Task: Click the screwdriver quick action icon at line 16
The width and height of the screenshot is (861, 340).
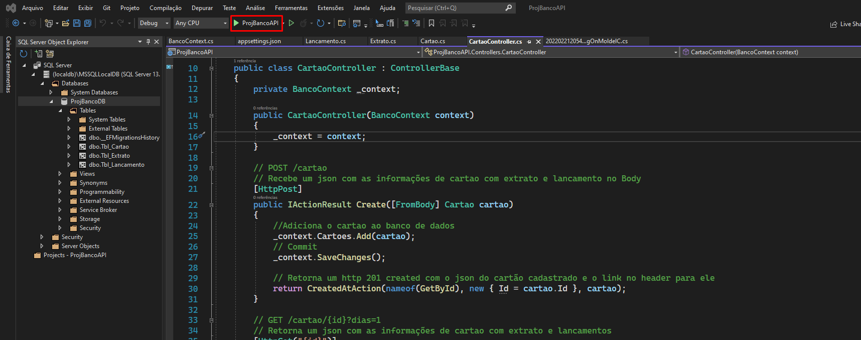Action: coord(202,136)
